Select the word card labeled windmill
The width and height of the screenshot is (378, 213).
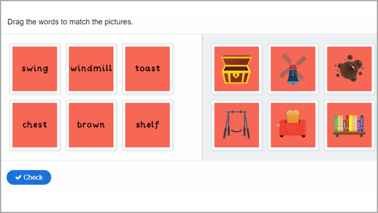pos(91,69)
